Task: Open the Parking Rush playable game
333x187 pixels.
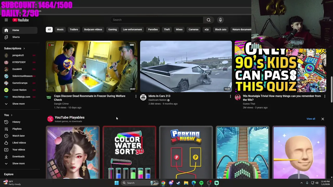Action: pos(186,152)
